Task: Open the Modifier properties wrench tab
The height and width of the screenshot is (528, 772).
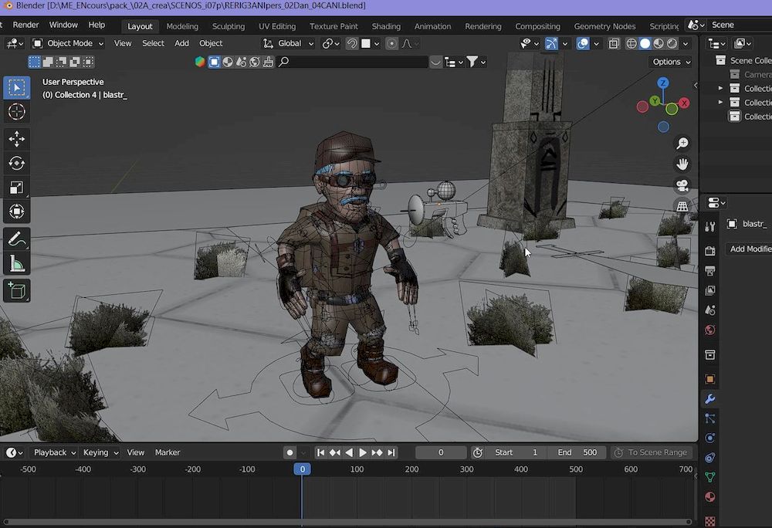Action: click(x=709, y=398)
